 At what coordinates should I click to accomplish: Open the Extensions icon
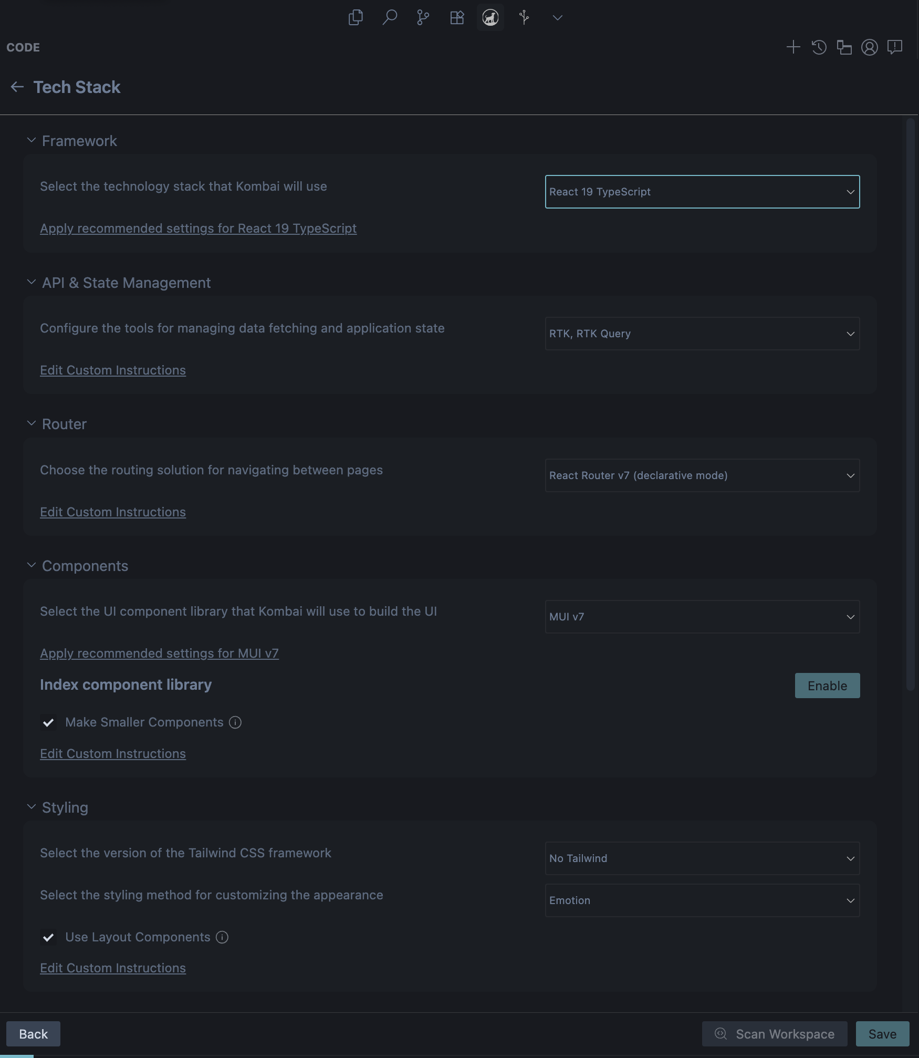tap(457, 17)
